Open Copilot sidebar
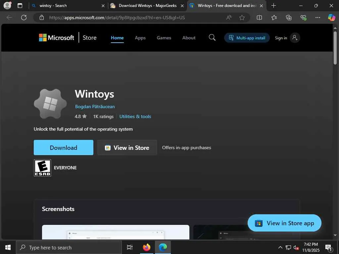 [331, 18]
